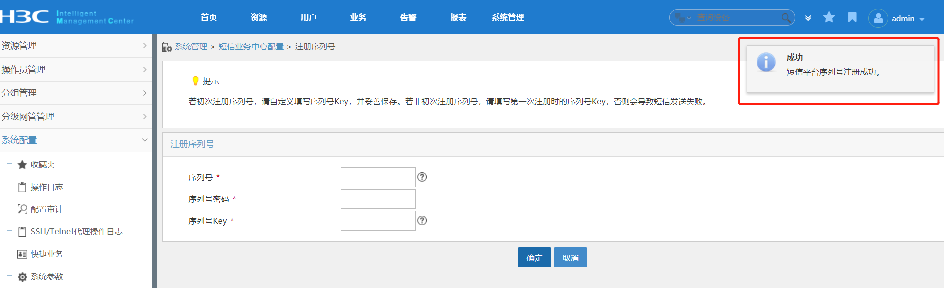Open the 报表 top menu
The image size is (944, 288).
pos(458,18)
